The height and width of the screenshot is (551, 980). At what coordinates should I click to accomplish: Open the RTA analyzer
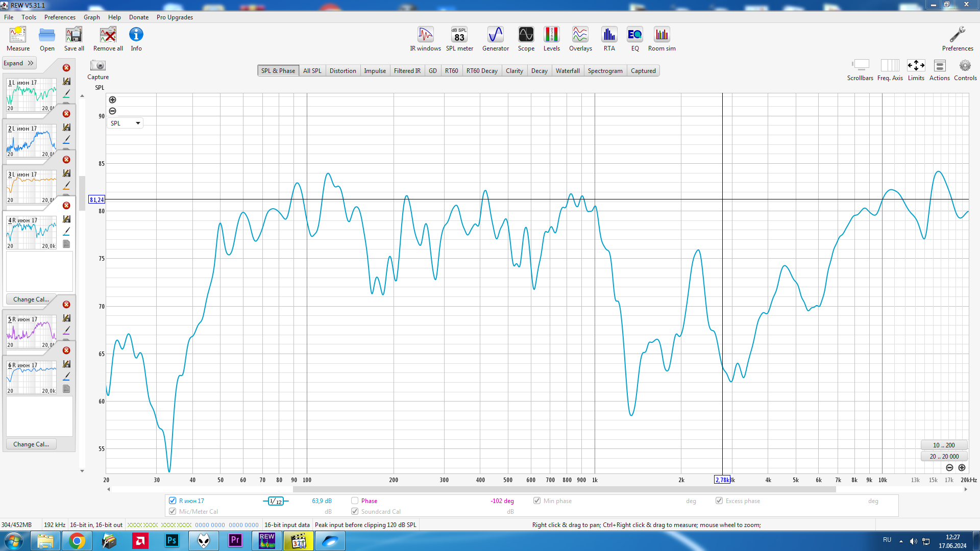pos(609,39)
